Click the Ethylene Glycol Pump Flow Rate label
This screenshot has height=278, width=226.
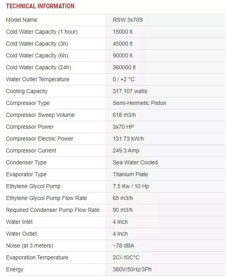46,198
